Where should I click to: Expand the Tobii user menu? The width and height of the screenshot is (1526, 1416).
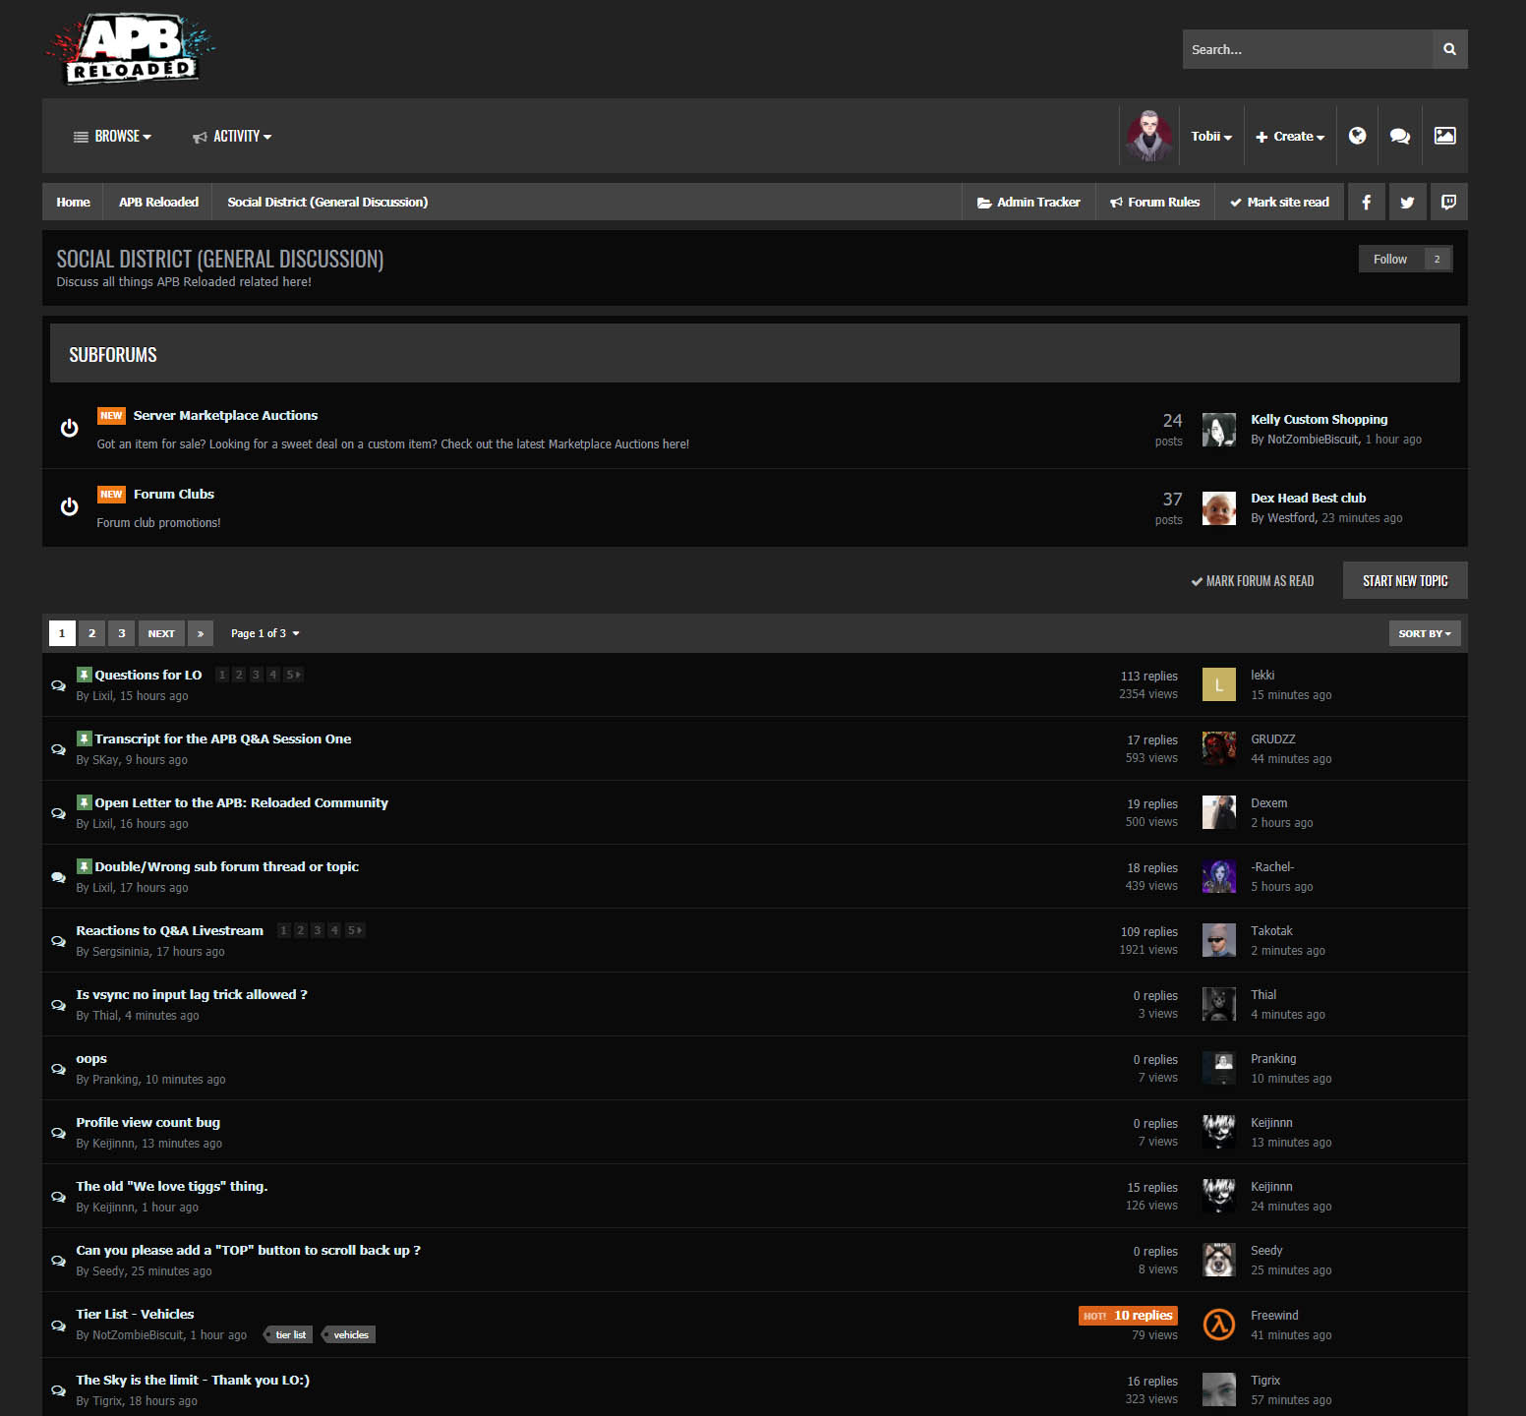1211,136
